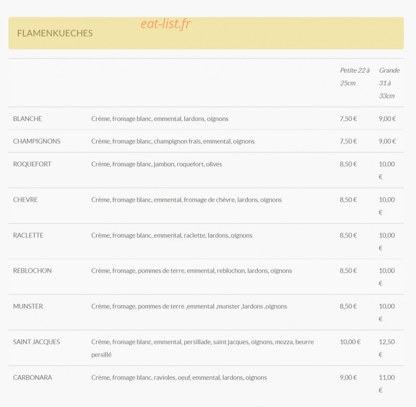Click the MUNSTER item name

pyautogui.click(x=28, y=306)
